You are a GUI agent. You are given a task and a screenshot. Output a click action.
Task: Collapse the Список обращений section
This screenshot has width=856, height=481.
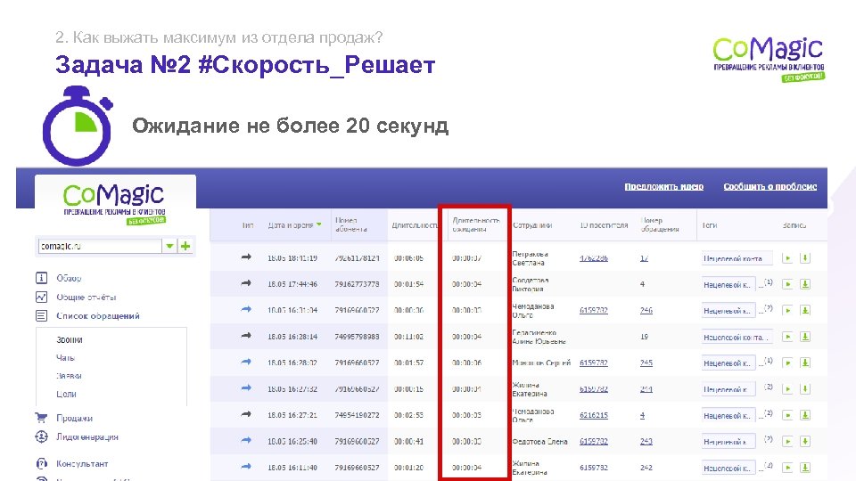(98, 315)
